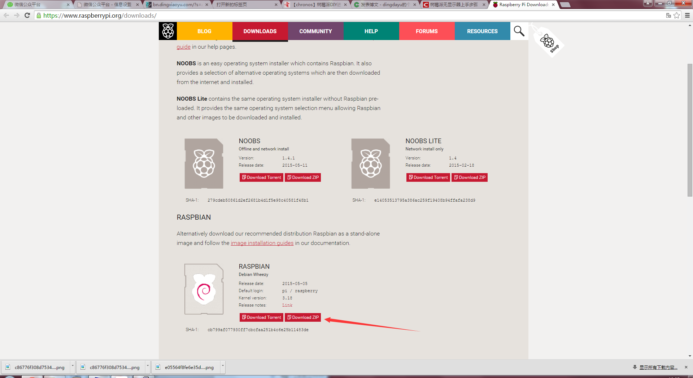Viewport: 693px width, 378px height.
Task: Open the guide link in help text
Action: pyautogui.click(x=183, y=47)
